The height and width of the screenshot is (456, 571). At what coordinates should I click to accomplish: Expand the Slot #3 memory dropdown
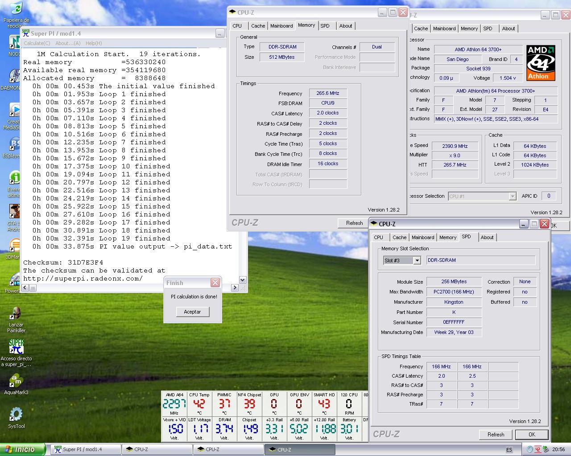coord(417,261)
